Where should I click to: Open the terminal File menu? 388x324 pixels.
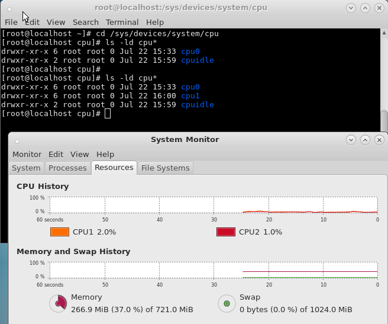tap(11, 23)
